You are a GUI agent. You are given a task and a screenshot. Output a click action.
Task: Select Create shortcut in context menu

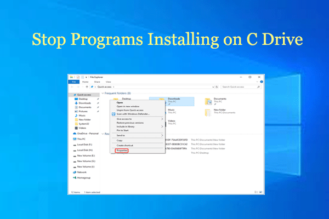coord(125,145)
